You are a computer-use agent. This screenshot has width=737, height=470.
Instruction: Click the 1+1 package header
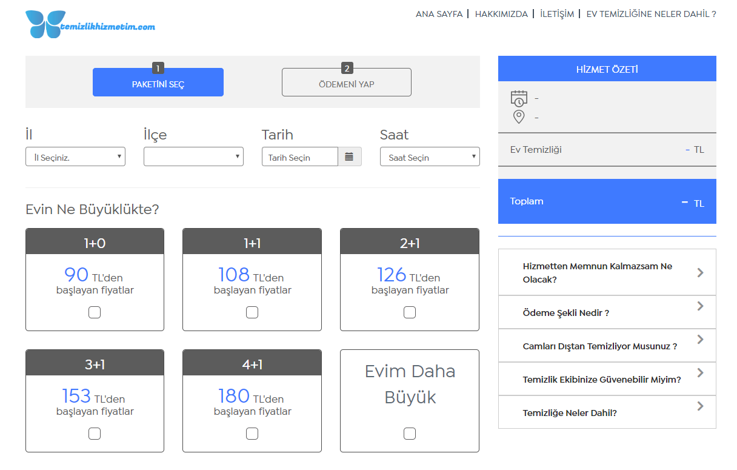[x=252, y=242]
